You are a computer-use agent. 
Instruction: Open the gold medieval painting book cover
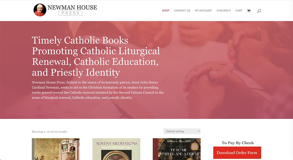click(56, 149)
